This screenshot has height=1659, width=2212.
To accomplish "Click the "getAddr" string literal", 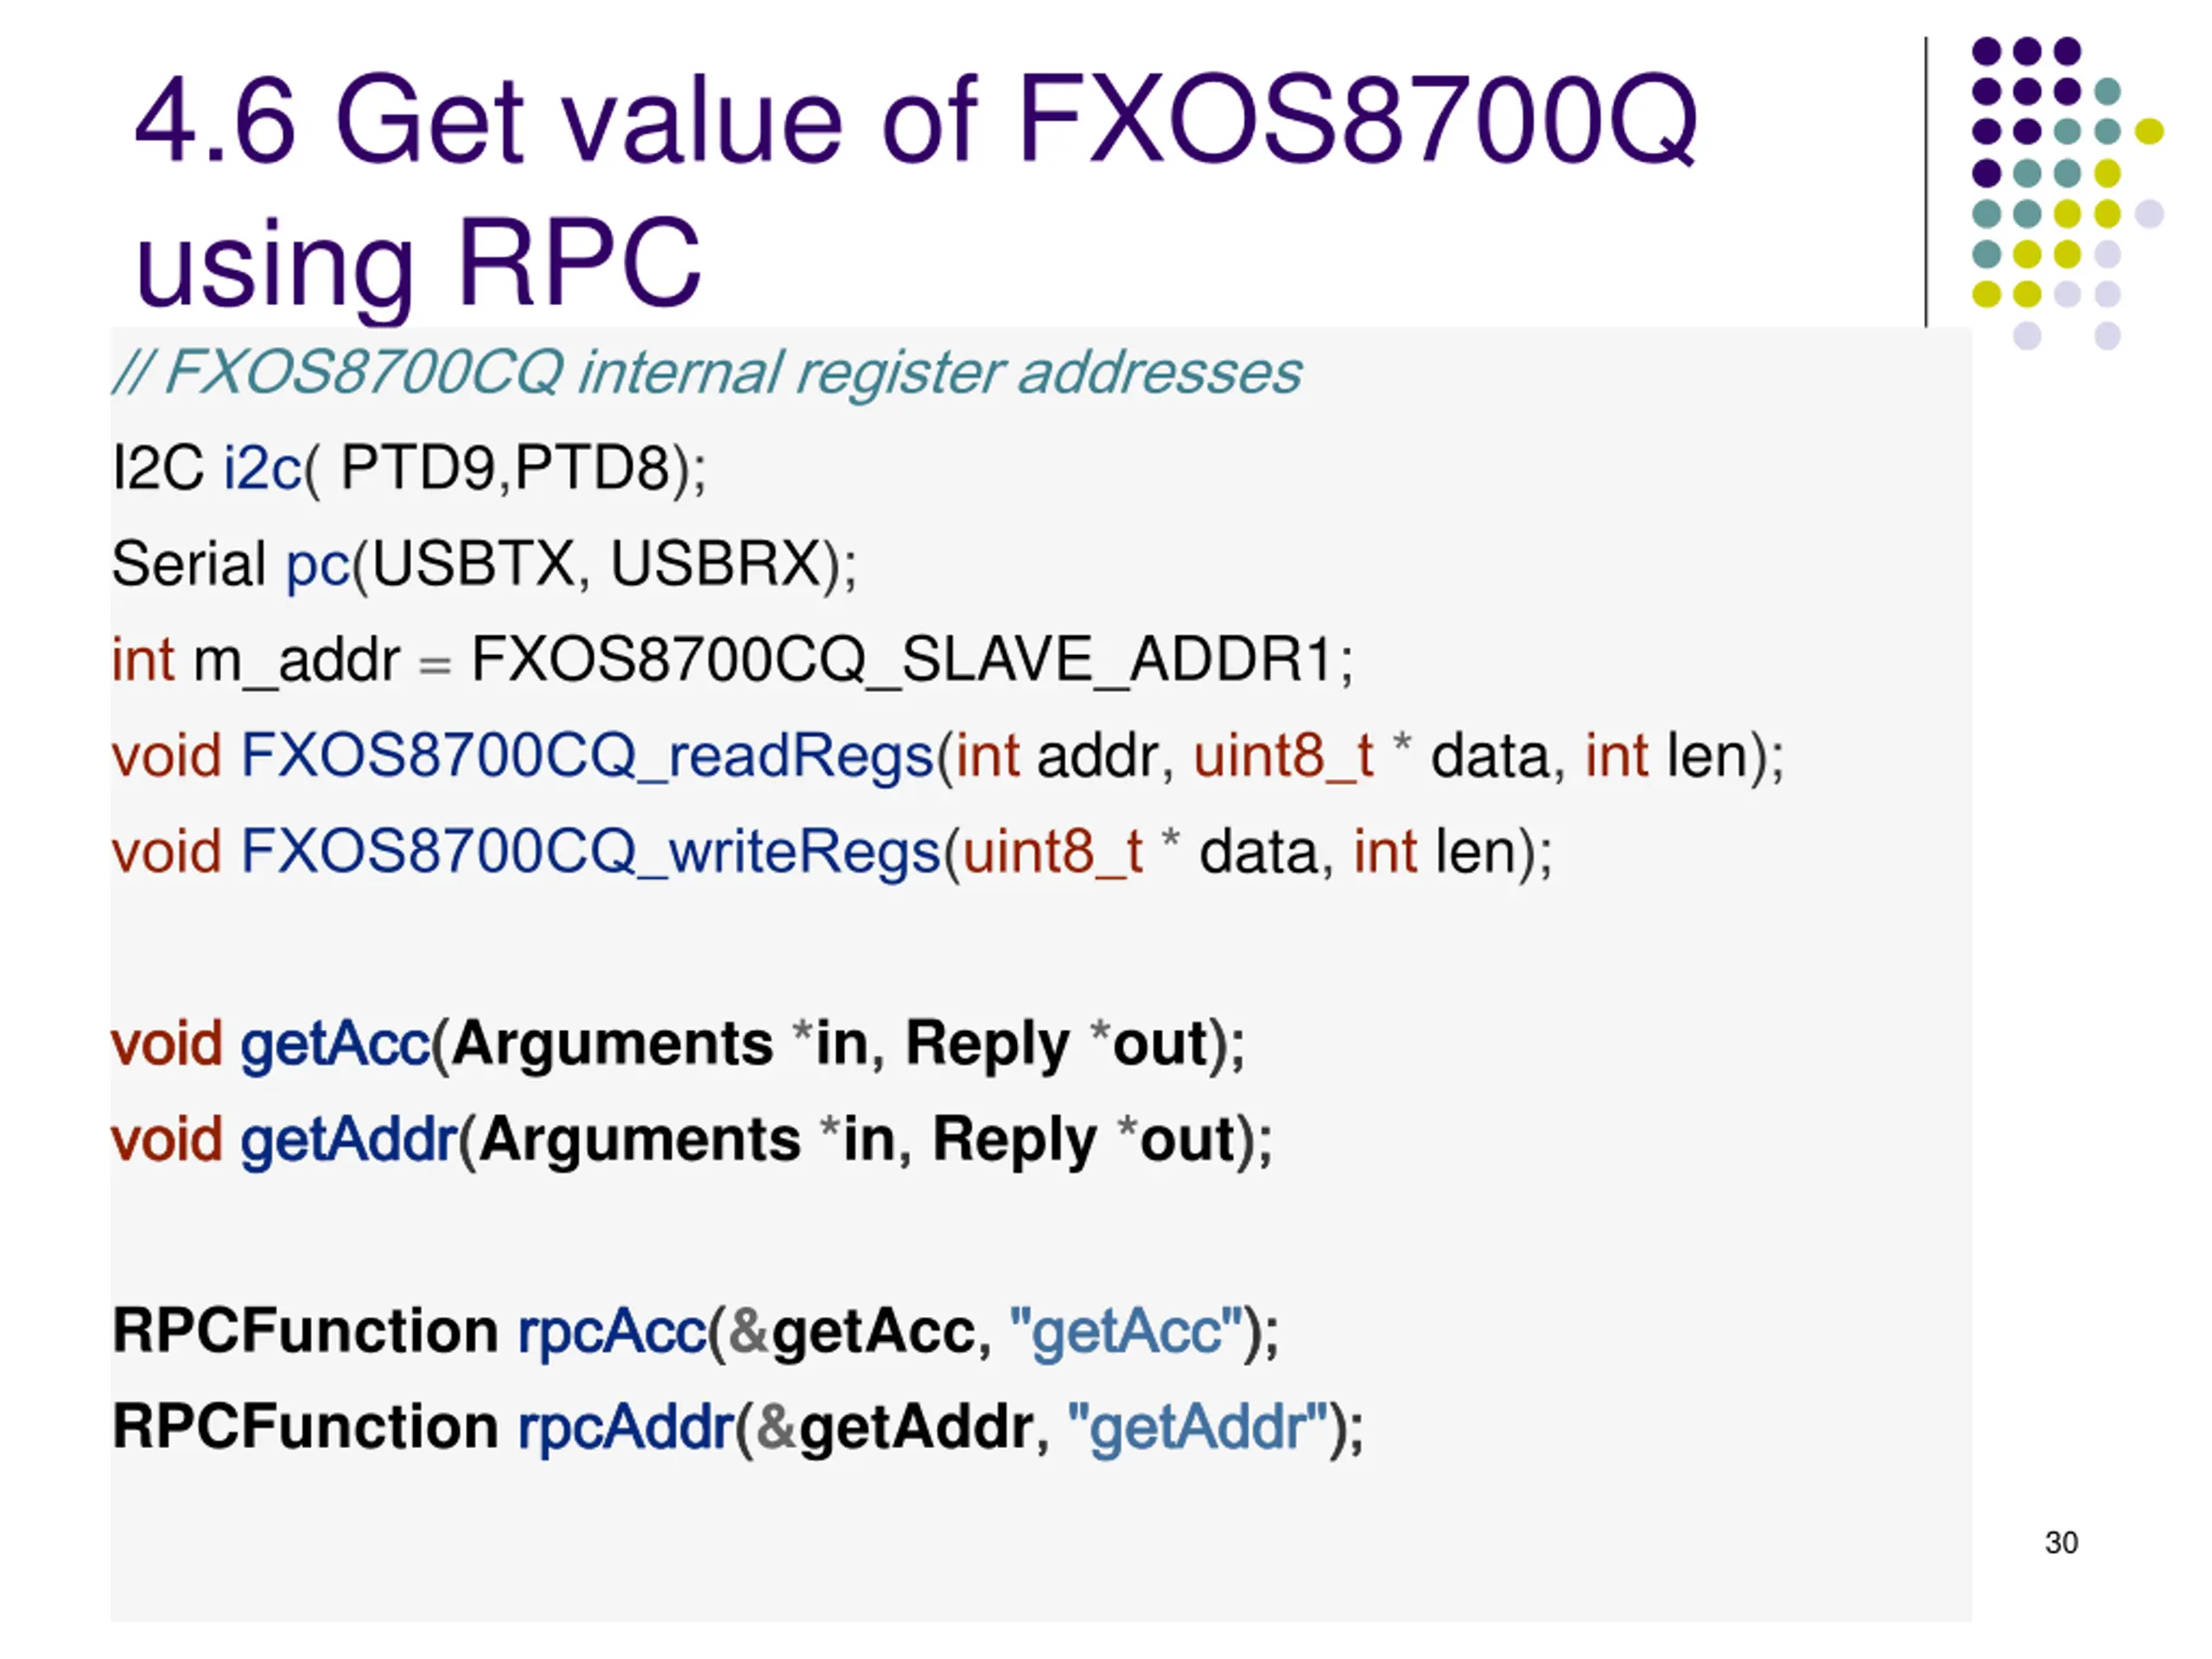I will (1197, 1426).
